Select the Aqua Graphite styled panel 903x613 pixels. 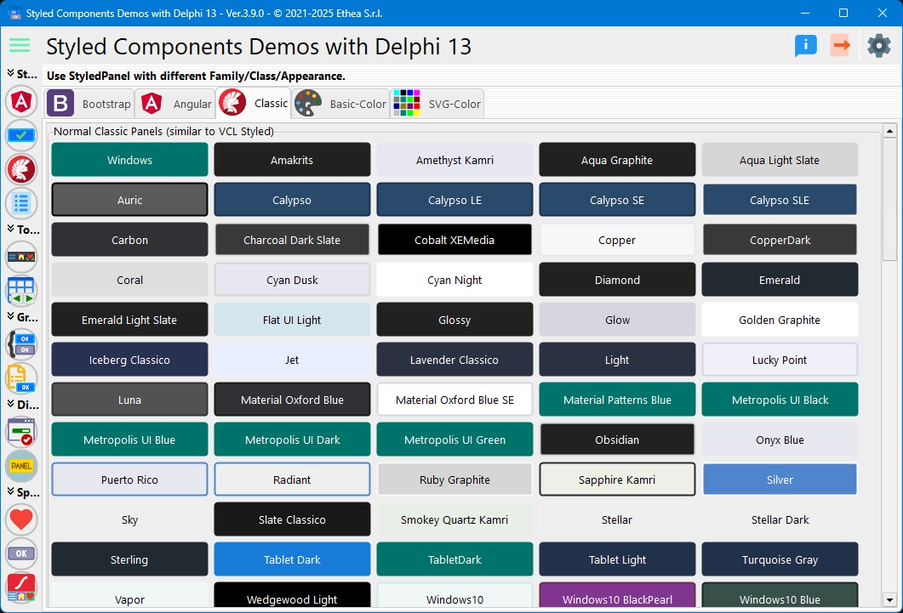point(616,159)
